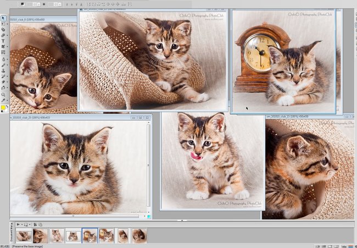Open the Paintbrush tool flyout arrow
Image resolution: width=357 pixels, height=248 pixels.
(x=7, y=65)
